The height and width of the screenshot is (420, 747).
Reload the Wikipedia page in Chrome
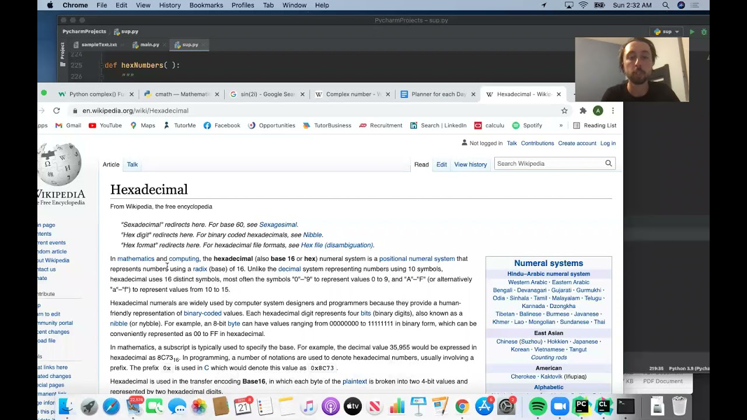[x=57, y=110]
